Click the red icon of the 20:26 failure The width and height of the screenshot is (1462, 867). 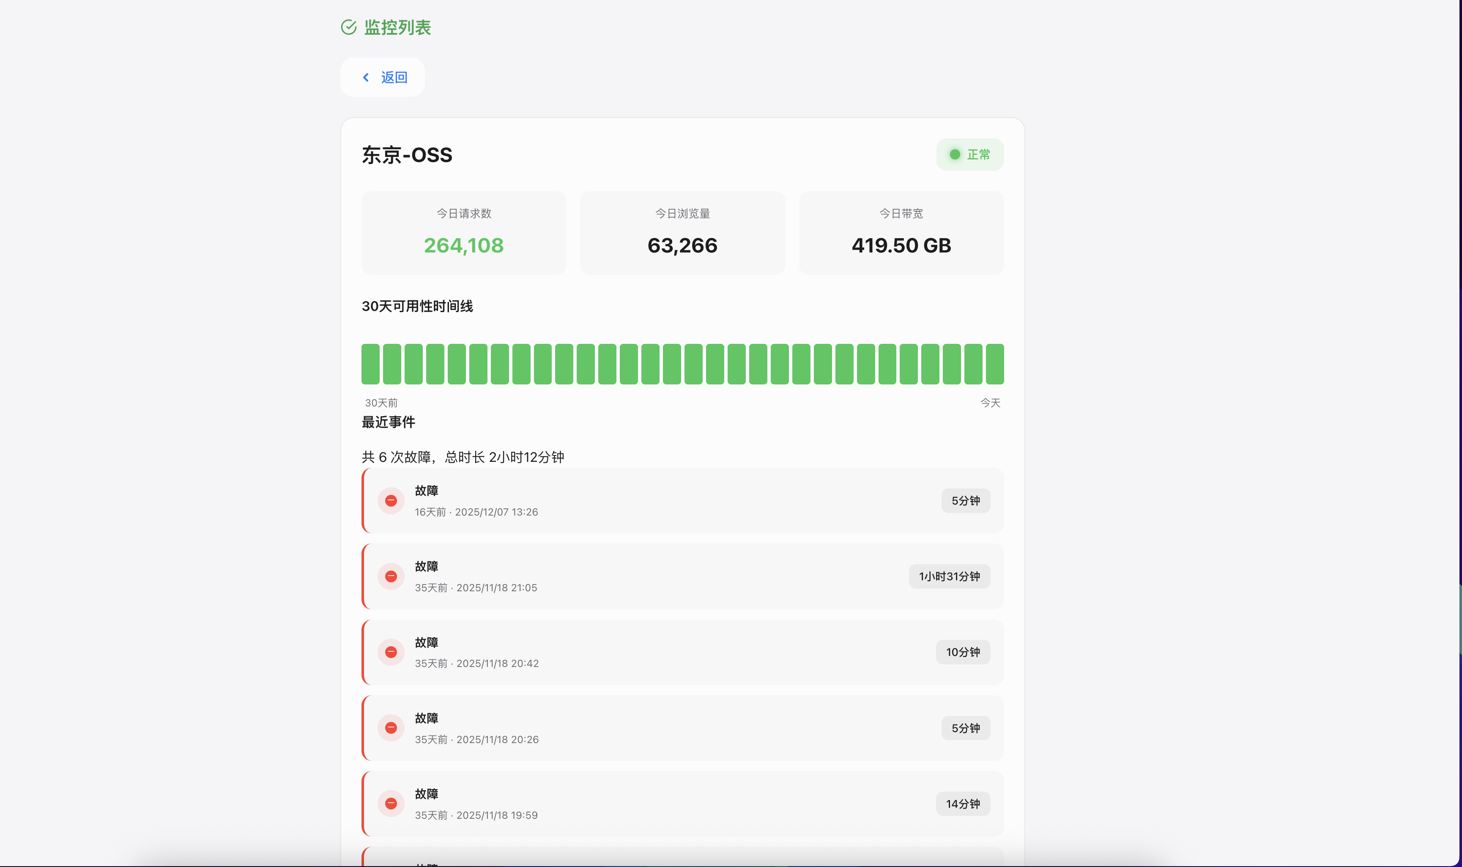pos(391,728)
